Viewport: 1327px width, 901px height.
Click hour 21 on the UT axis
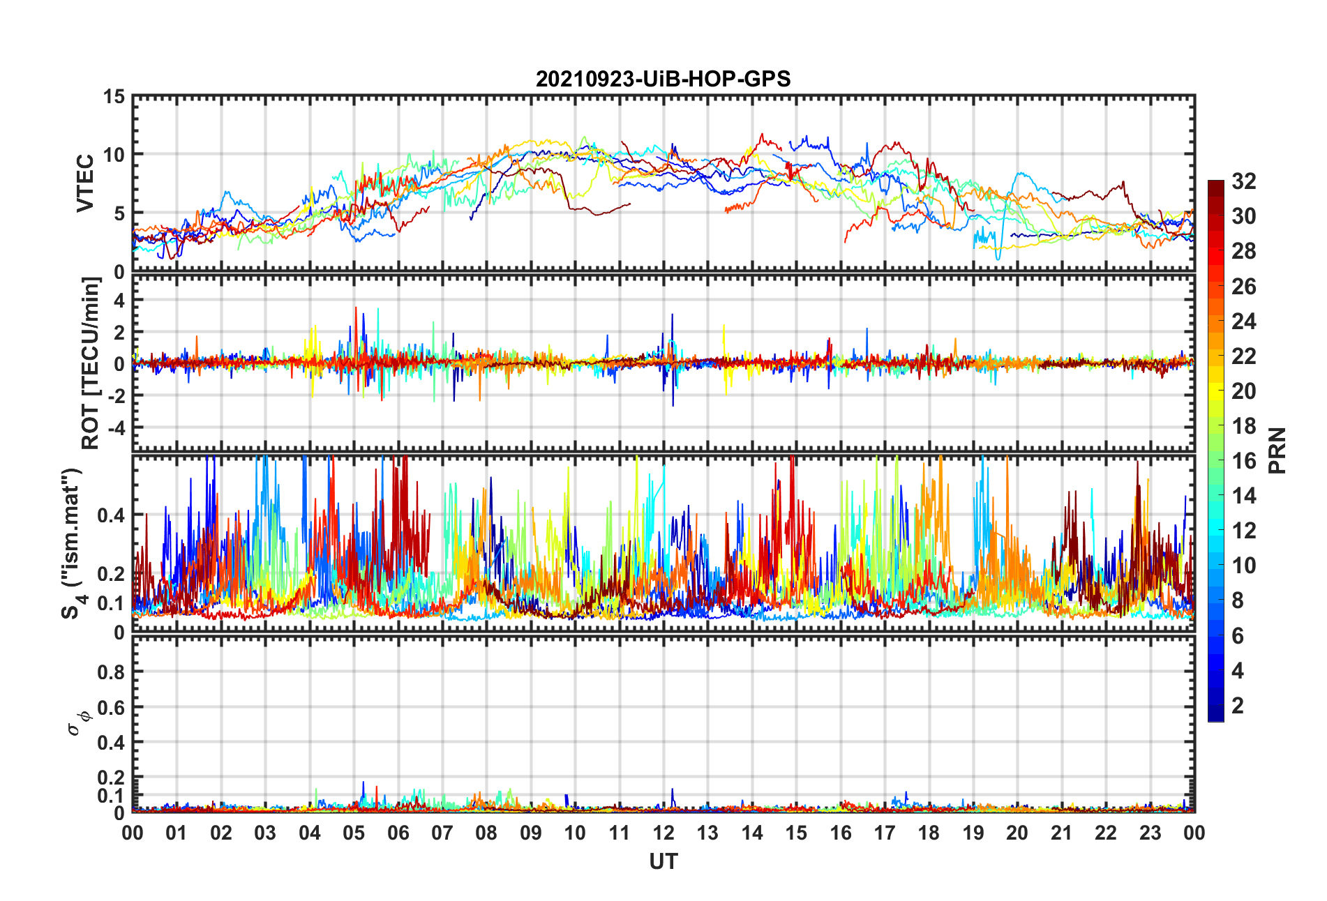point(1062,833)
